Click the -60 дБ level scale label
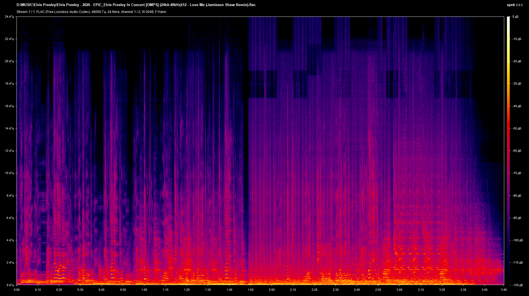 [517, 151]
